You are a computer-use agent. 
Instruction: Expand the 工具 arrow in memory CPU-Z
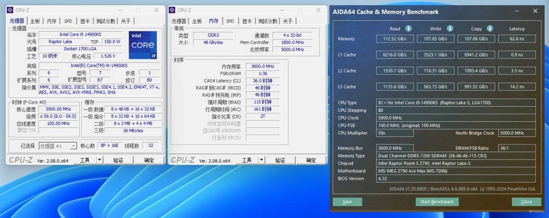click(x=262, y=160)
